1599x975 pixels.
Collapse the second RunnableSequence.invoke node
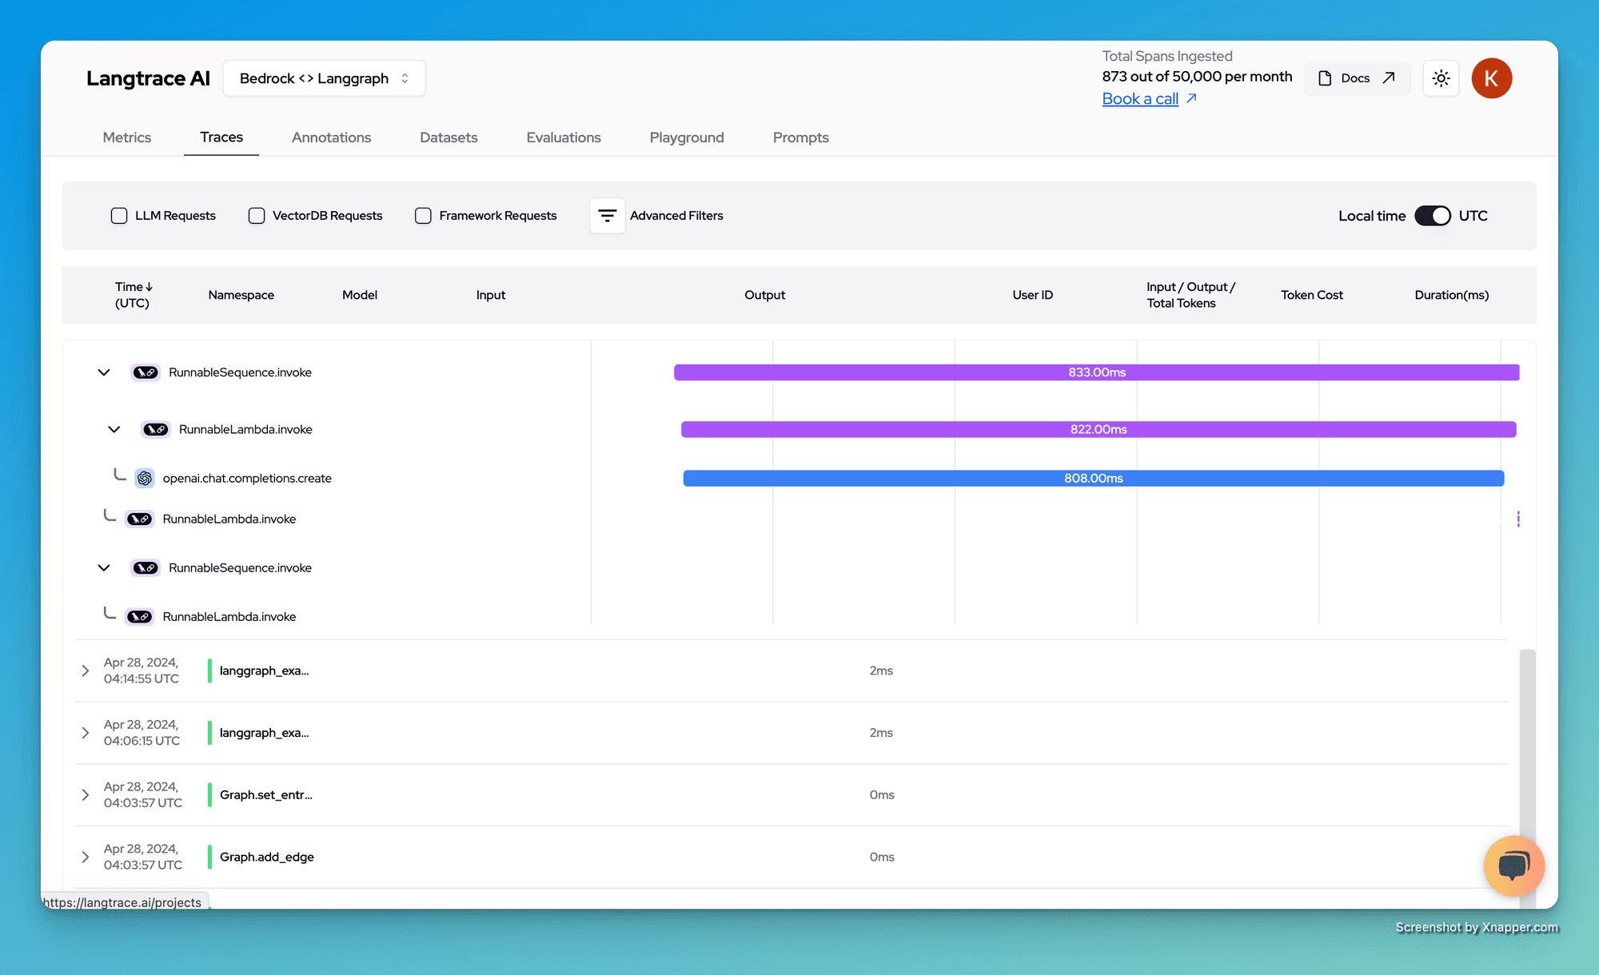(104, 568)
